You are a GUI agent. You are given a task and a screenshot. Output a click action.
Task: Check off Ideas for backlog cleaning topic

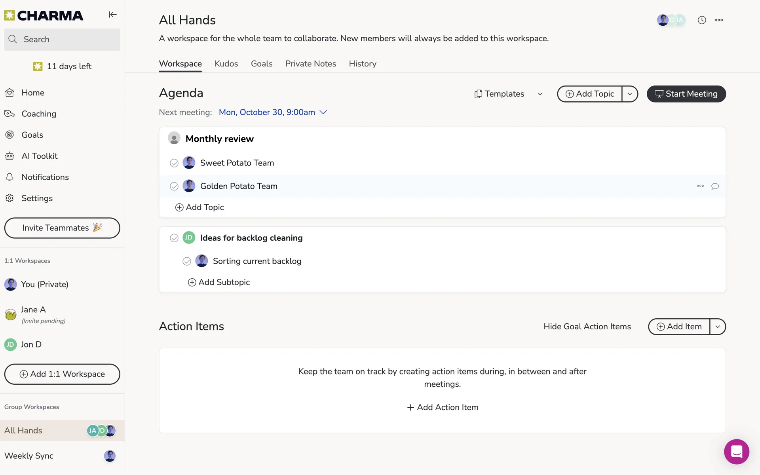[174, 238]
